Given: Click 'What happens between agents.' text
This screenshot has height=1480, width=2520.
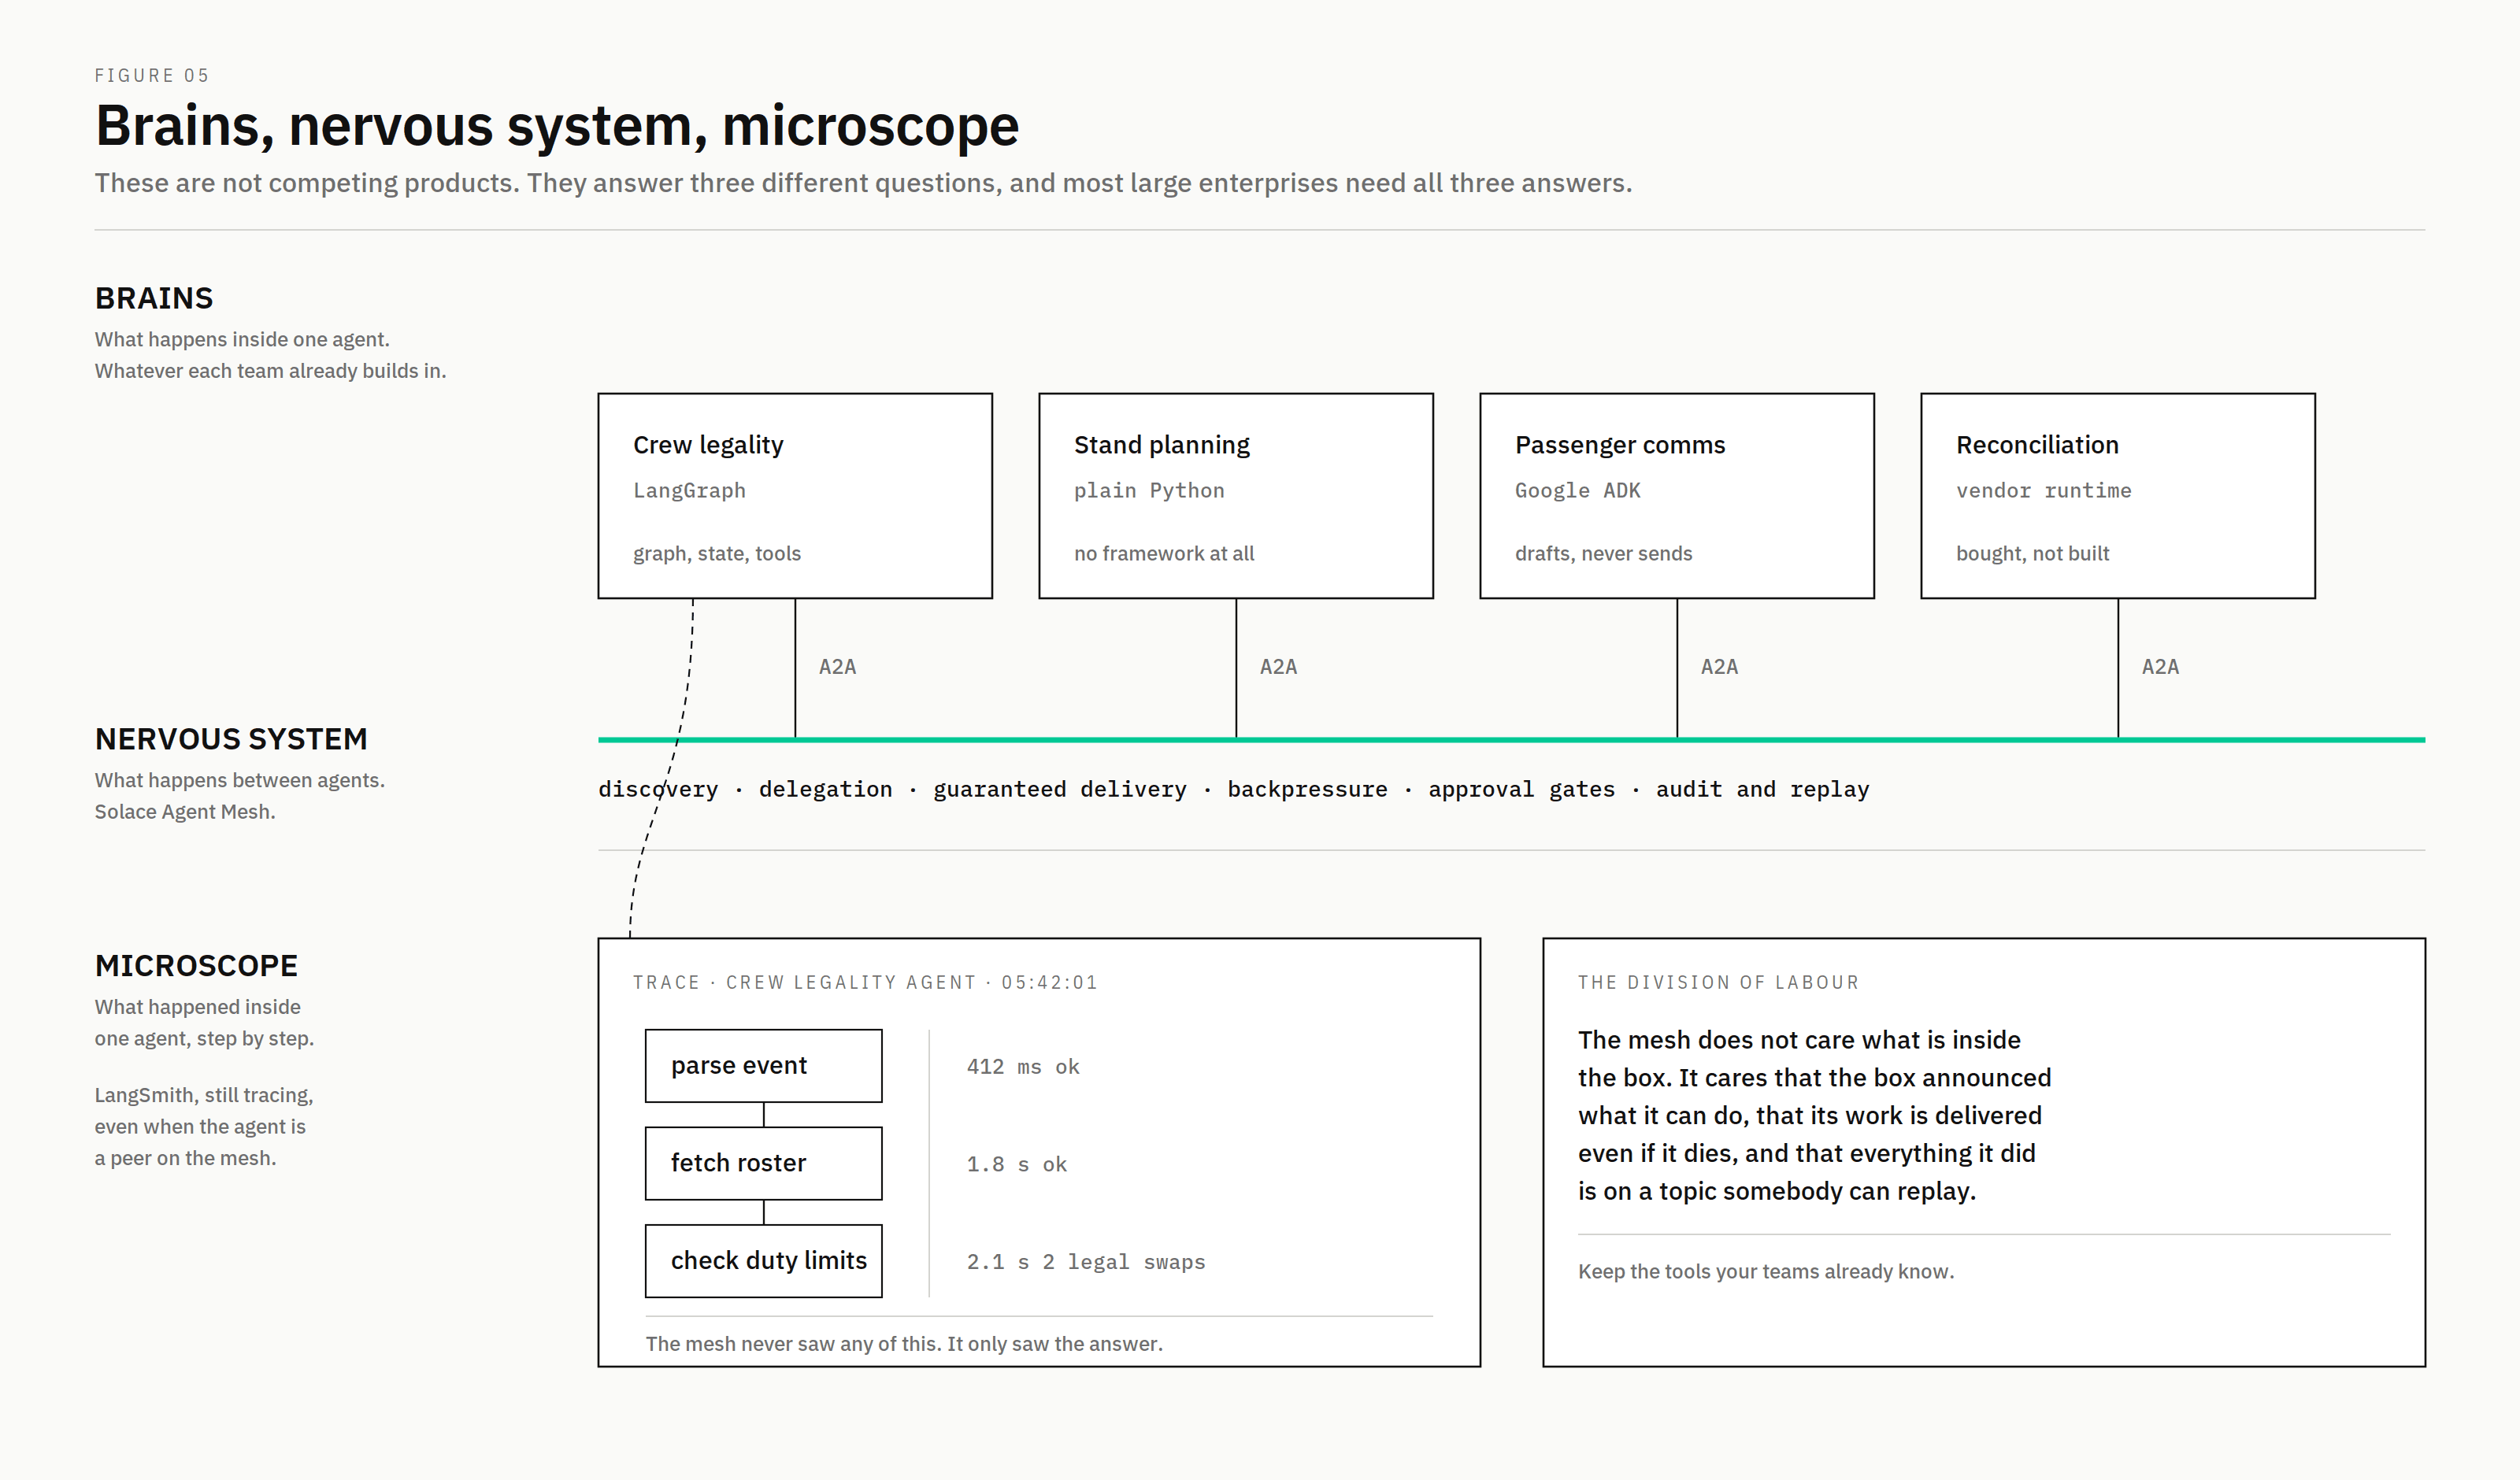Looking at the screenshot, I should pos(240,781).
